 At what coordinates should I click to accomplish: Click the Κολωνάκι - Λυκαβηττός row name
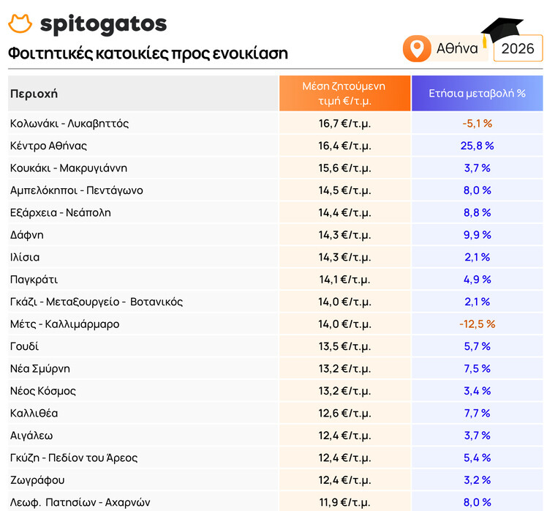[69, 123]
